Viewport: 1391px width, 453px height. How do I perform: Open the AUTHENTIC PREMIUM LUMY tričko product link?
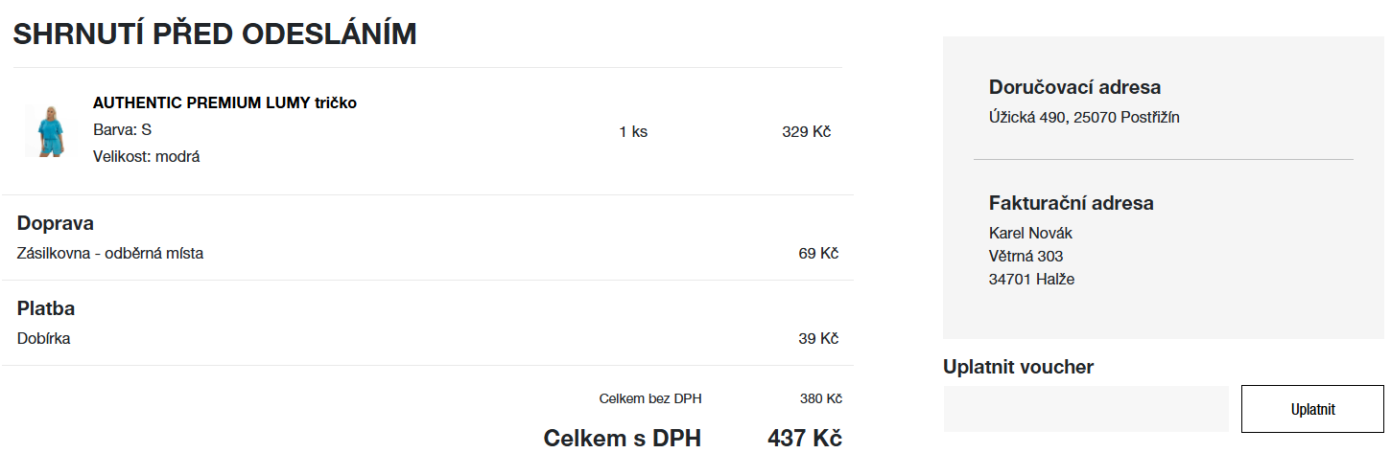click(x=224, y=102)
